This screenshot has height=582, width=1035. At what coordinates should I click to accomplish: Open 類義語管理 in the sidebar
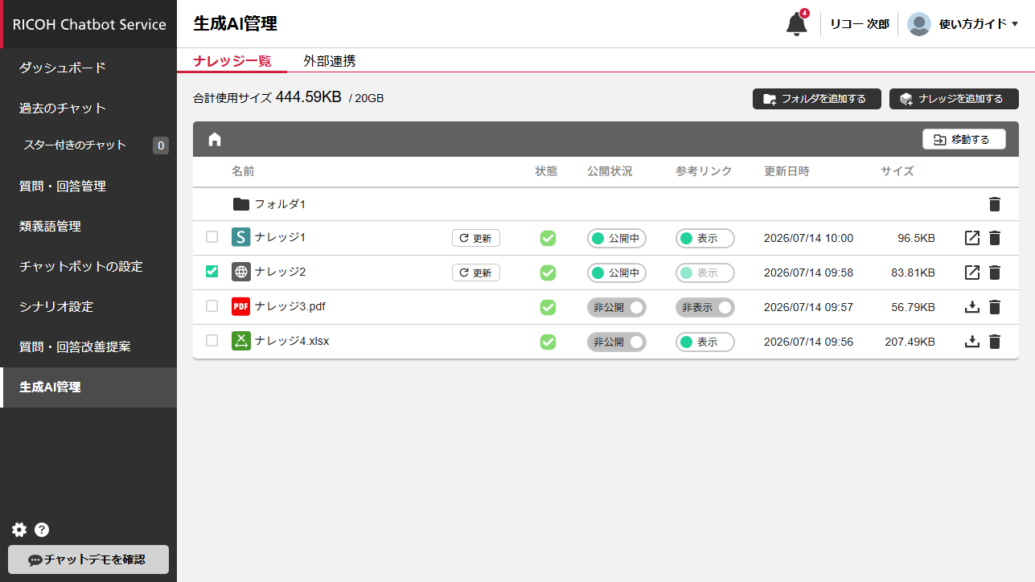(88, 227)
